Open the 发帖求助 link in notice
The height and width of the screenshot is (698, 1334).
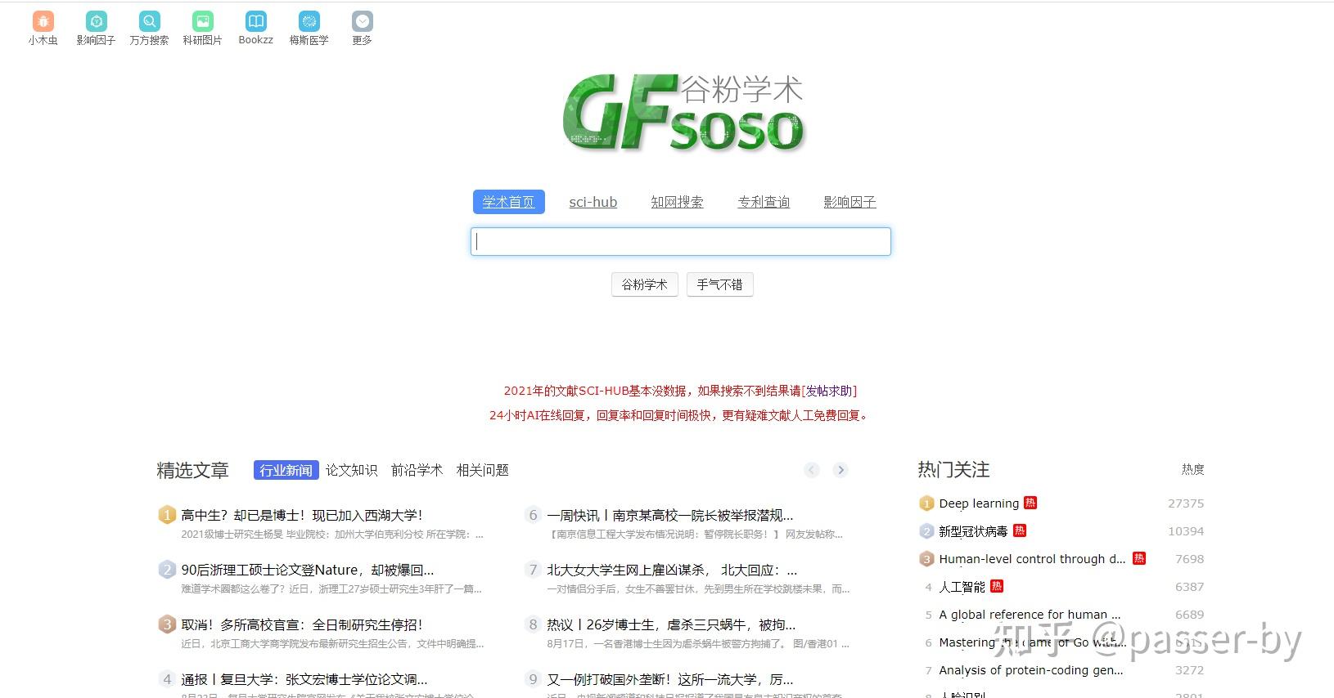click(829, 391)
